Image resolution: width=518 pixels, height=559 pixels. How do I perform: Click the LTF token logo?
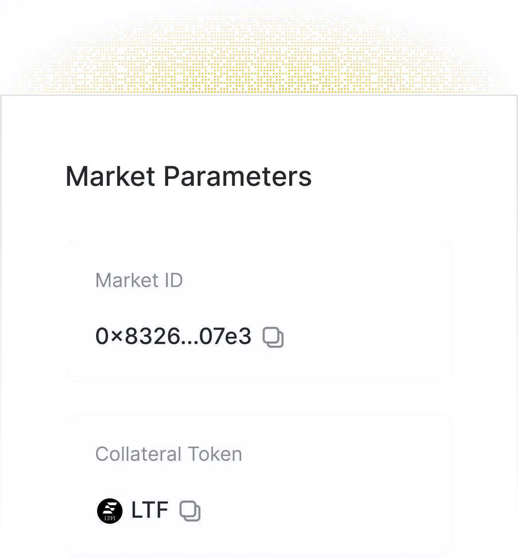(x=110, y=511)
